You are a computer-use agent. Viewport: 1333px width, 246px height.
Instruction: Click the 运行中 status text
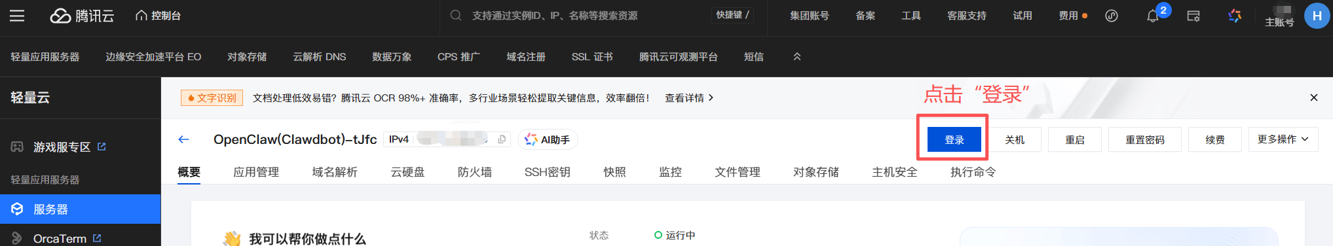coord(681,236)
